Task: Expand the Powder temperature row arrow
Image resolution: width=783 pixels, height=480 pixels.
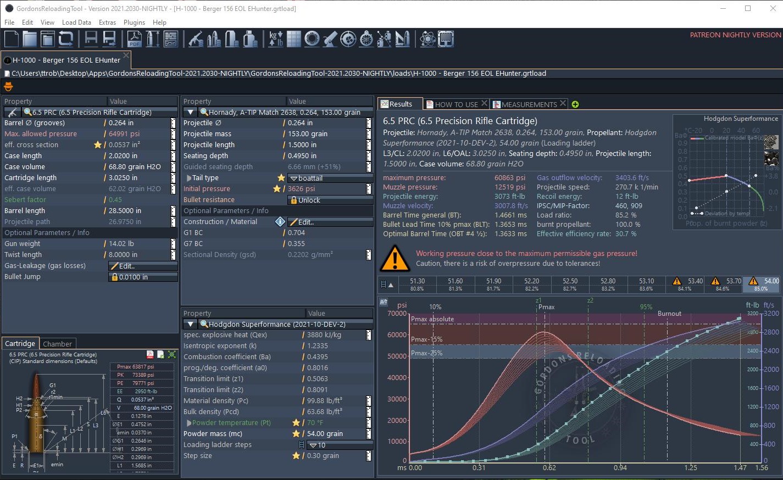Action: pos(189,423)
